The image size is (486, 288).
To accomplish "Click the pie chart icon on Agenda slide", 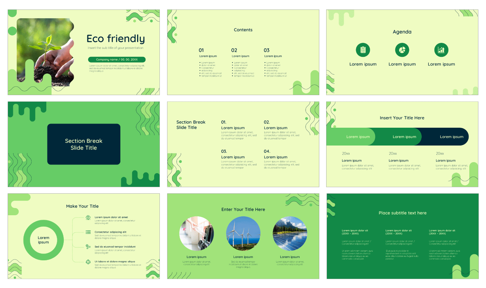I will 402,50.
